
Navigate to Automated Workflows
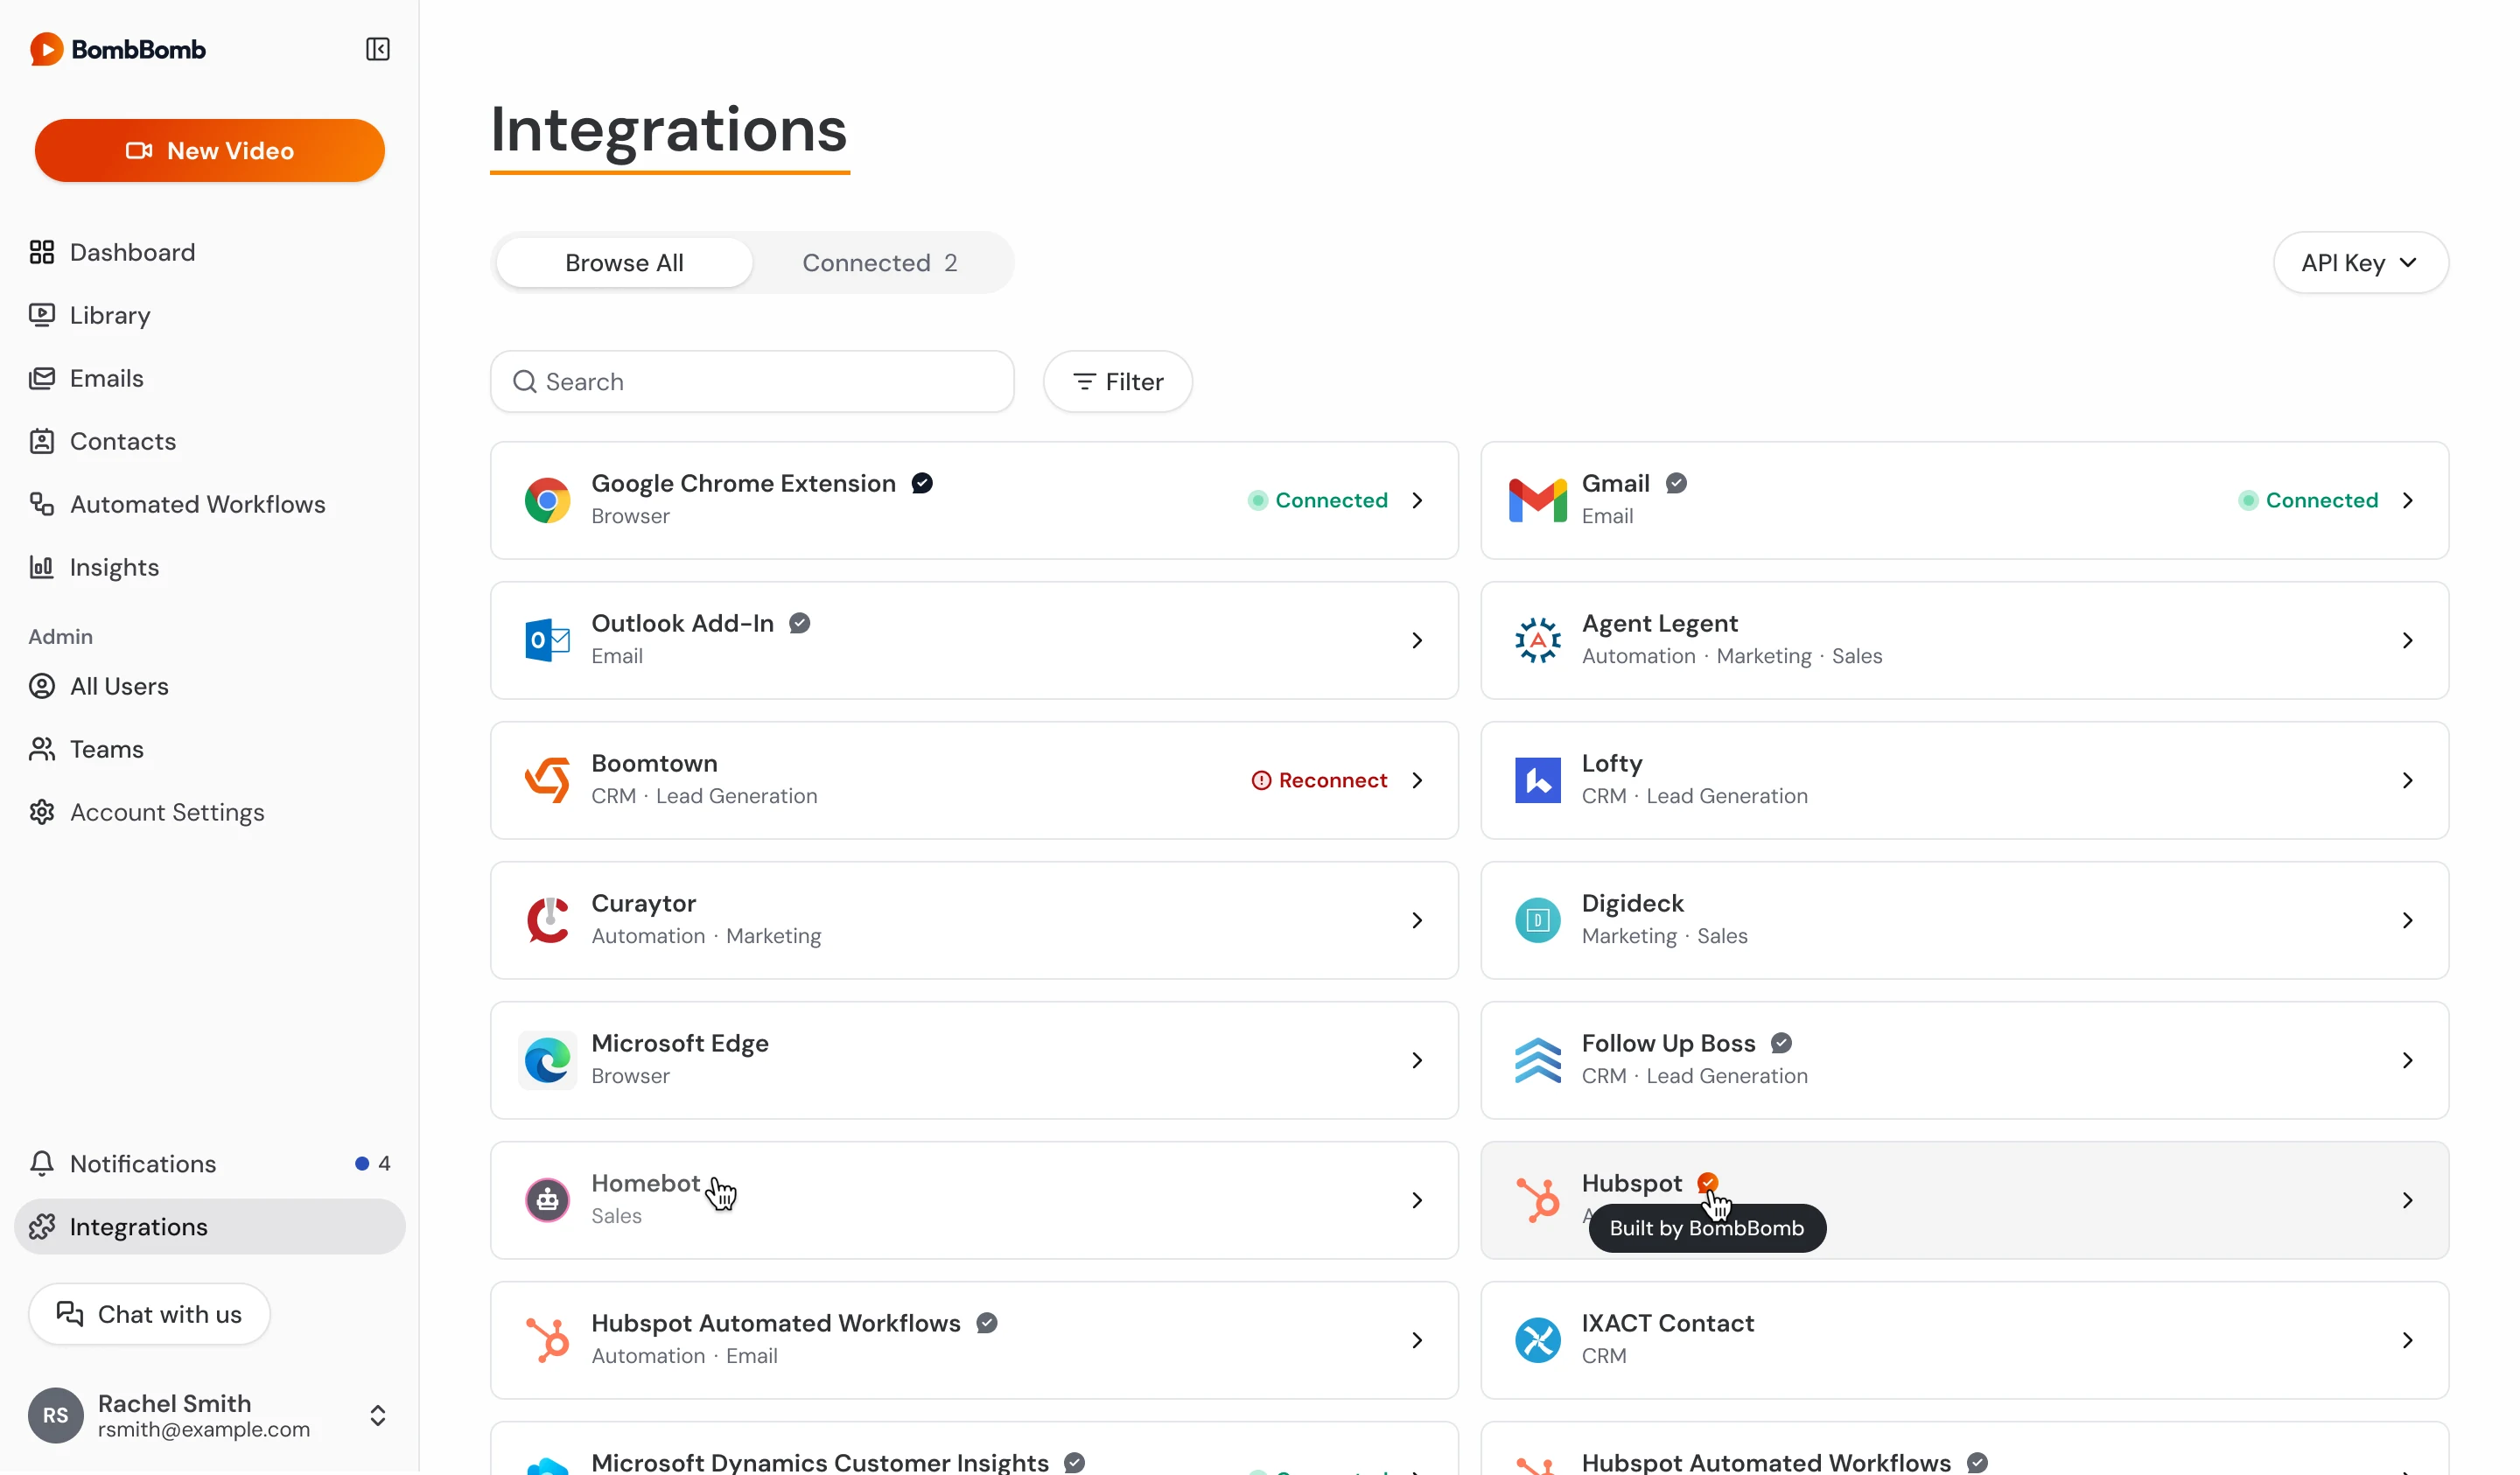pos(210,504)
